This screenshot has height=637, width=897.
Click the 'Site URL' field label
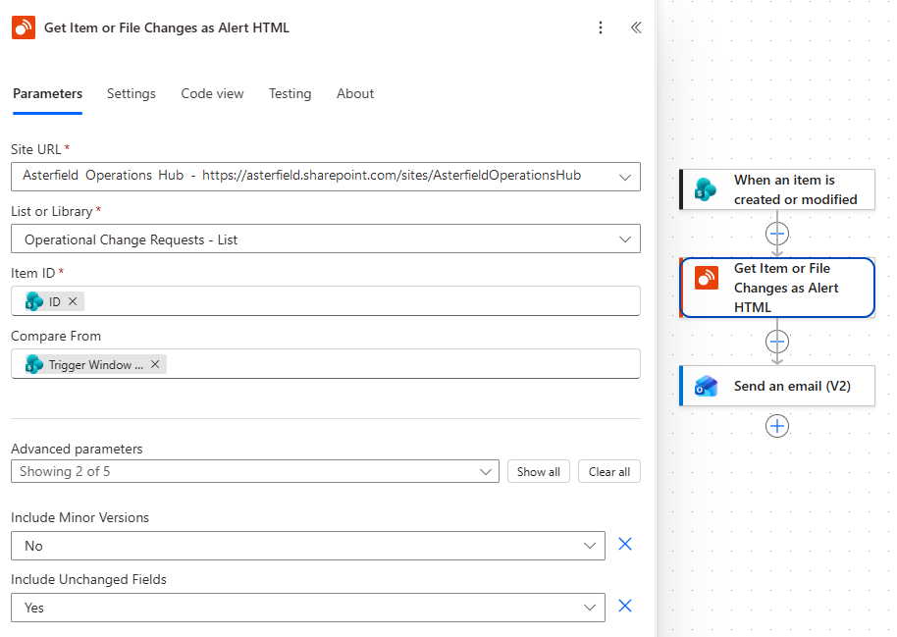(35, 149)
